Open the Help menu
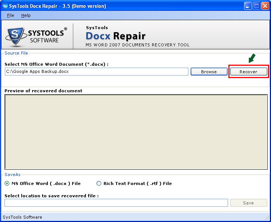 click(x=26, y=15)
